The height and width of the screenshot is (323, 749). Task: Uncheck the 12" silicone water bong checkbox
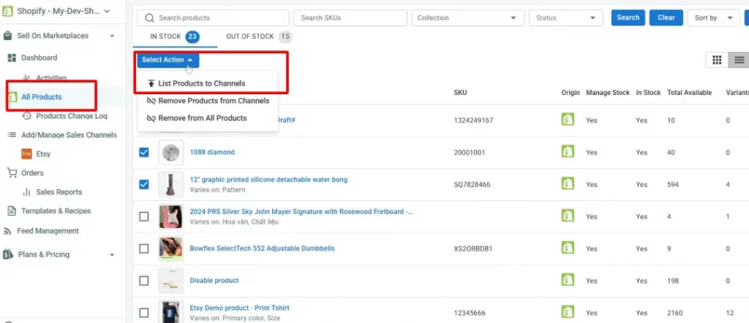[x=144, y=184]
